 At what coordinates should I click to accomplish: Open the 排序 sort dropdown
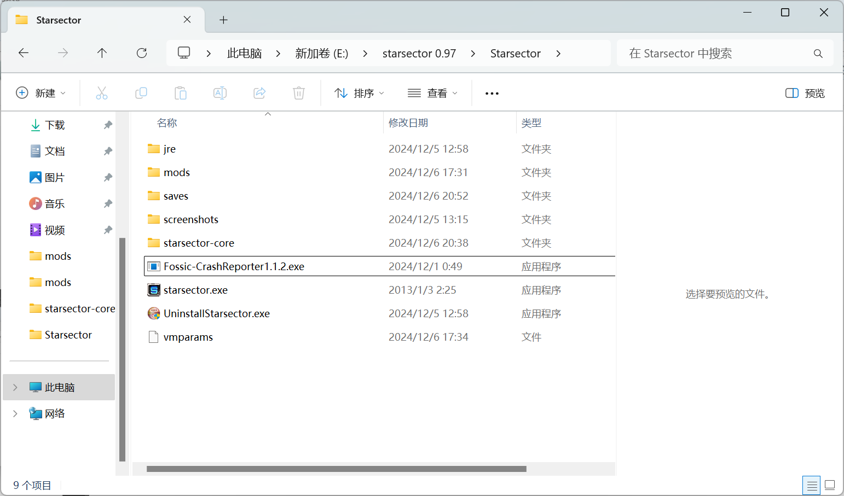359,93
